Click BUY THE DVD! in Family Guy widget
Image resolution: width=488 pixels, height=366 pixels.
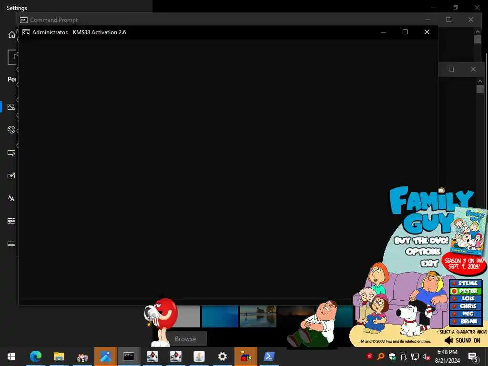(421, 241)
